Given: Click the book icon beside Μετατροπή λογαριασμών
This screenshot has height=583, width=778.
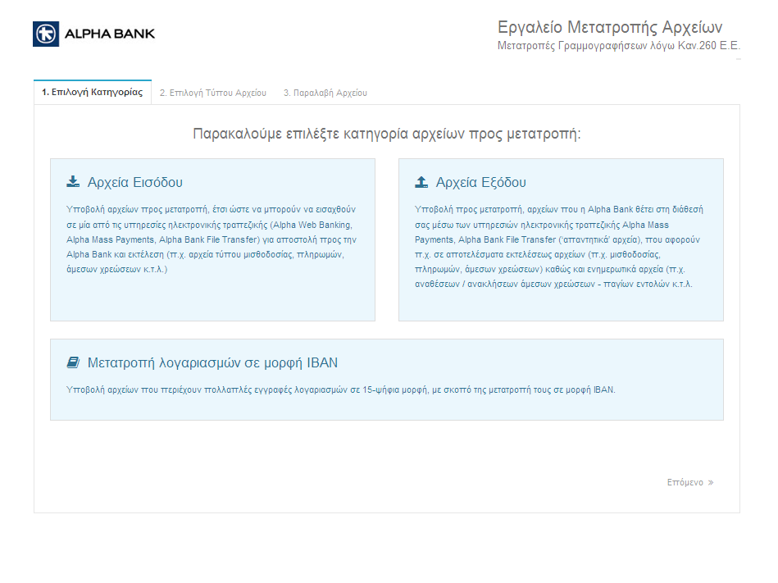Looking at the screenshot, I should [x=73, y=362].
